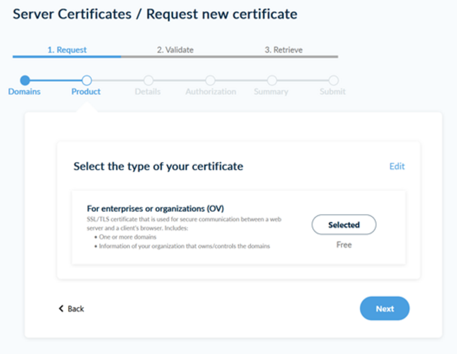Select the Product step circle
This screenshot has height=354, width=457.
[x=87, y=80]
